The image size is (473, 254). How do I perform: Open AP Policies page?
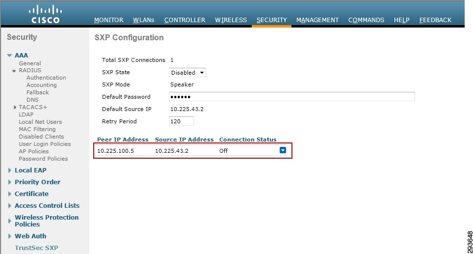point(33,151)
